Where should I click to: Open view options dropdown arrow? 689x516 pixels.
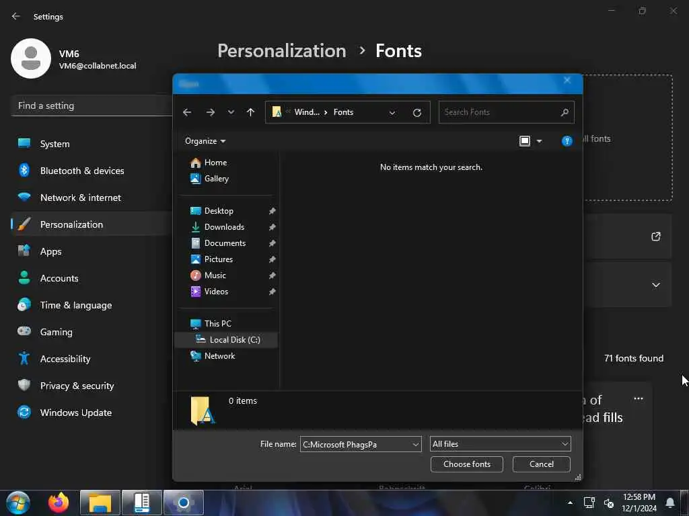pyautogui.click(x=539, y=141)
